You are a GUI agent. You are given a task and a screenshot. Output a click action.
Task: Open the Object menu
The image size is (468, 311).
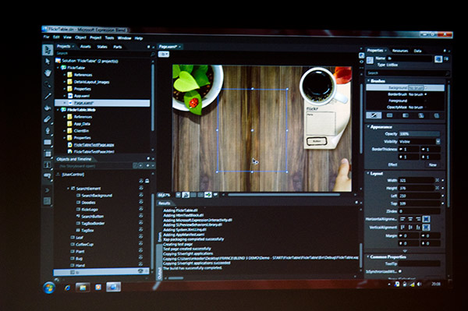click(80, 37)
